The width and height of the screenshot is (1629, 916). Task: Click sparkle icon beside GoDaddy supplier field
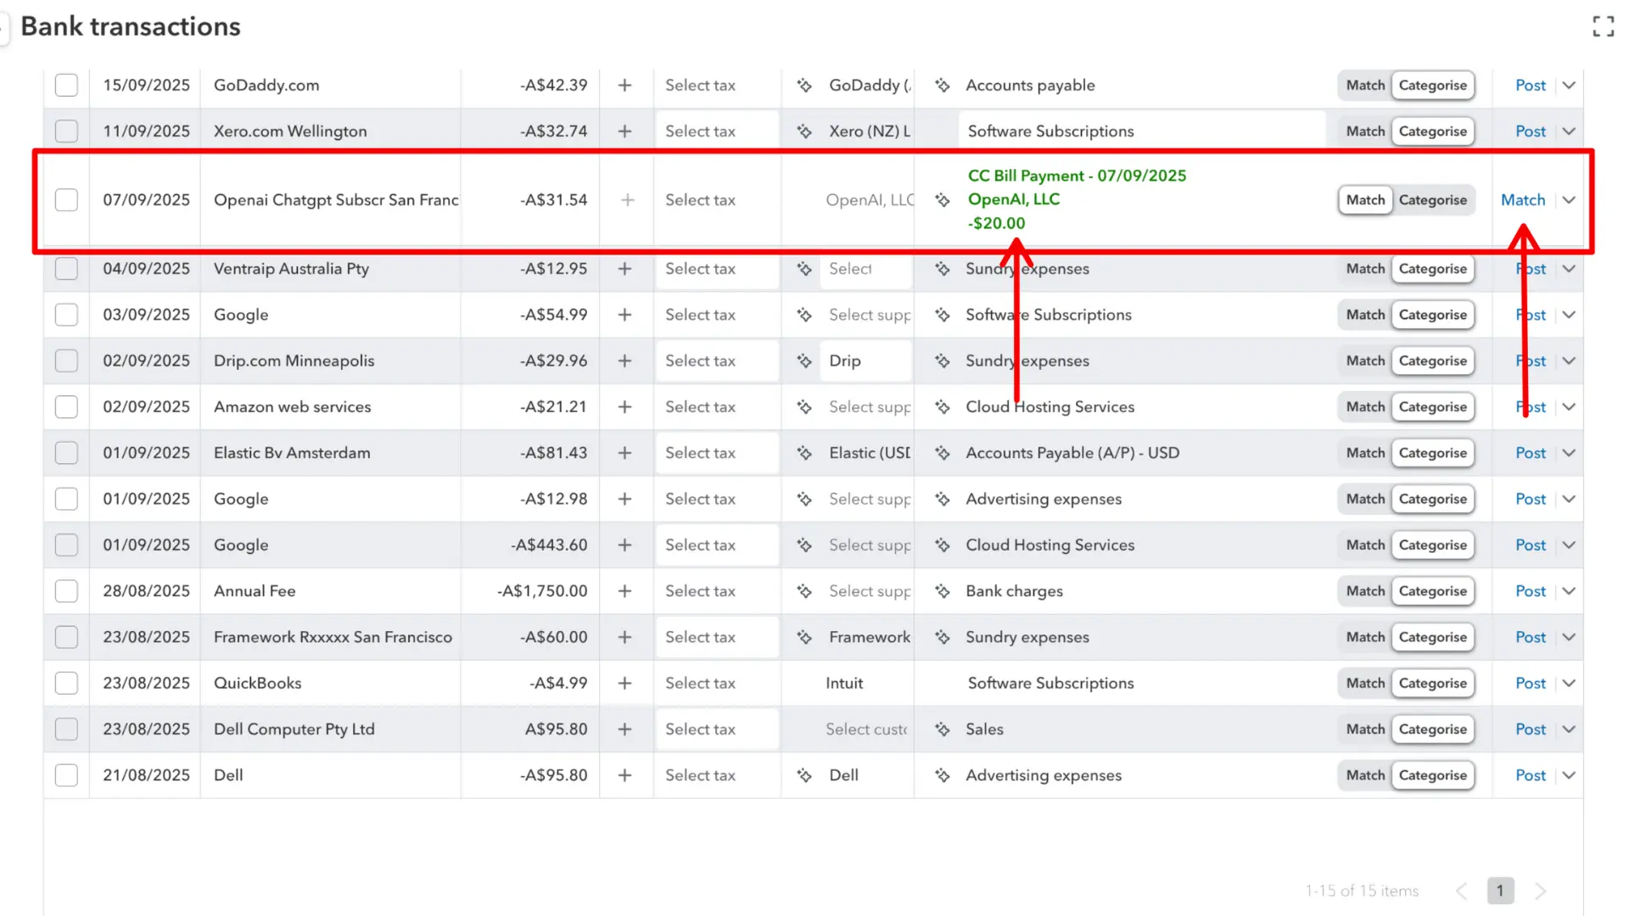click(804, 85)
